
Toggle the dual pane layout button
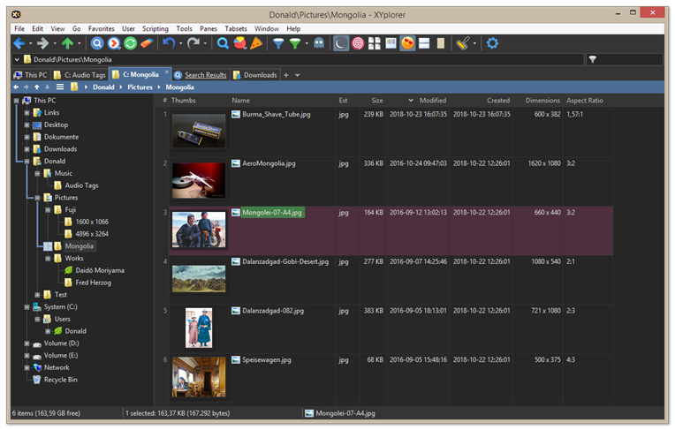(425, 43)
